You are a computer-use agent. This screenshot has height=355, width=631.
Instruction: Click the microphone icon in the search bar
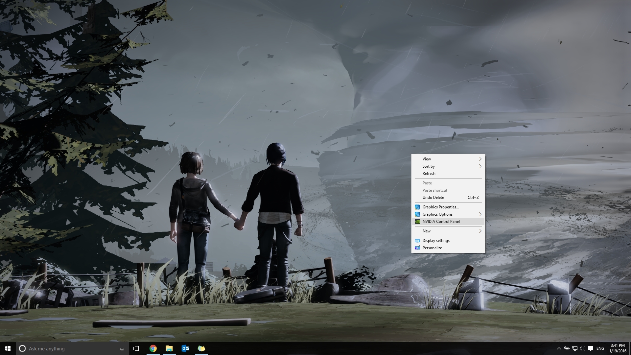(122, 348)
